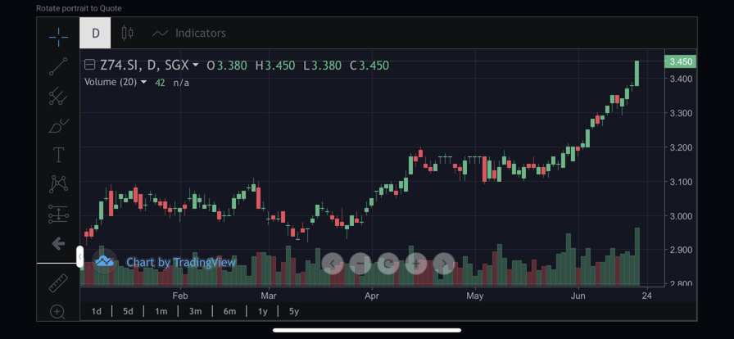Image resolution: width=734 pixels, height=339 pixels.
Task: Open the Indicators menu
Action: click(x=189, y=34)
